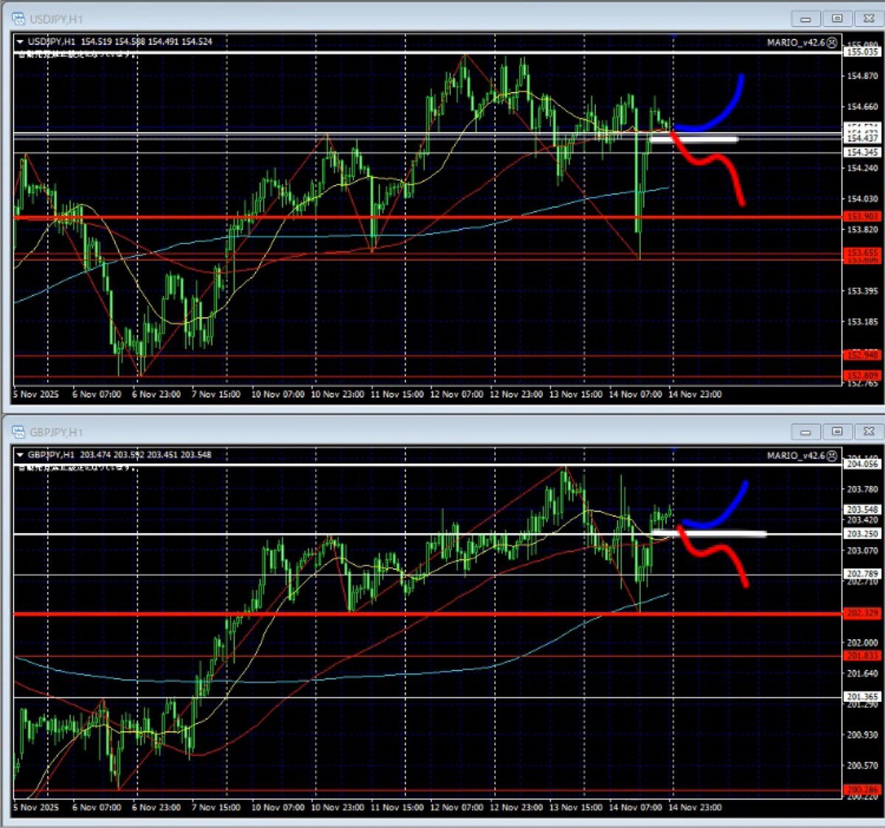Click the red 153.903 price level label

[861, 216]
